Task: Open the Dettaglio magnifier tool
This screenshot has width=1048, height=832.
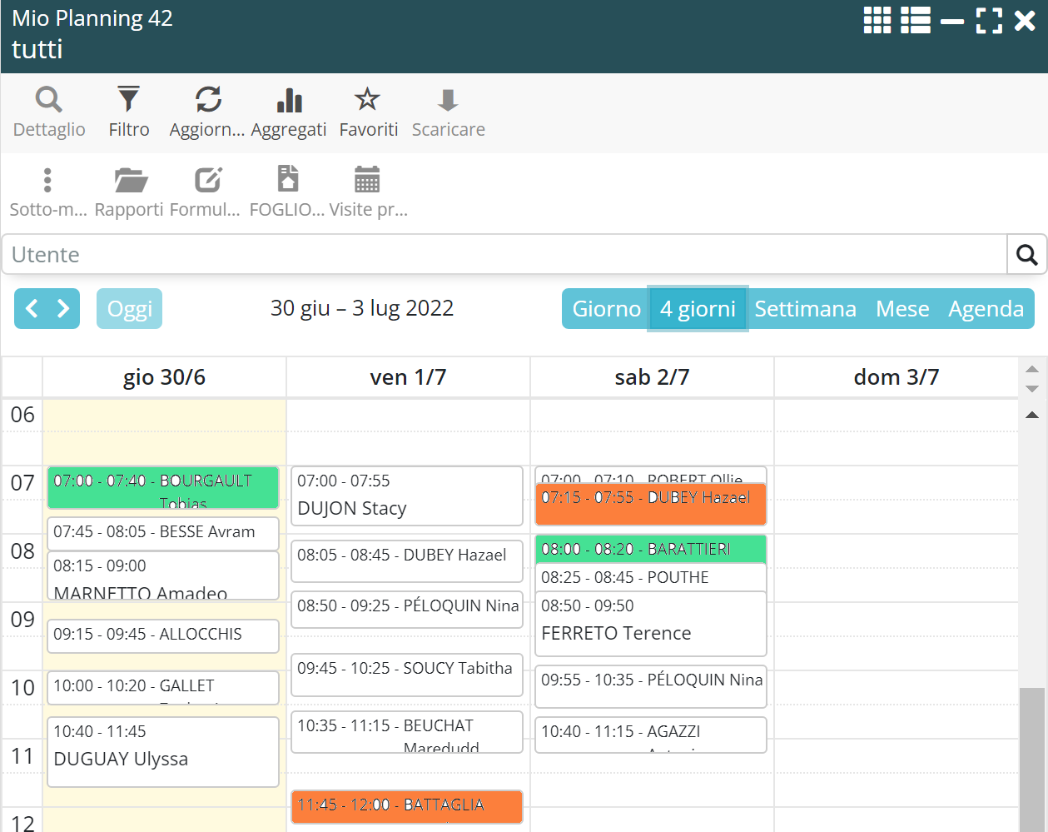Action: coord(49,101)
